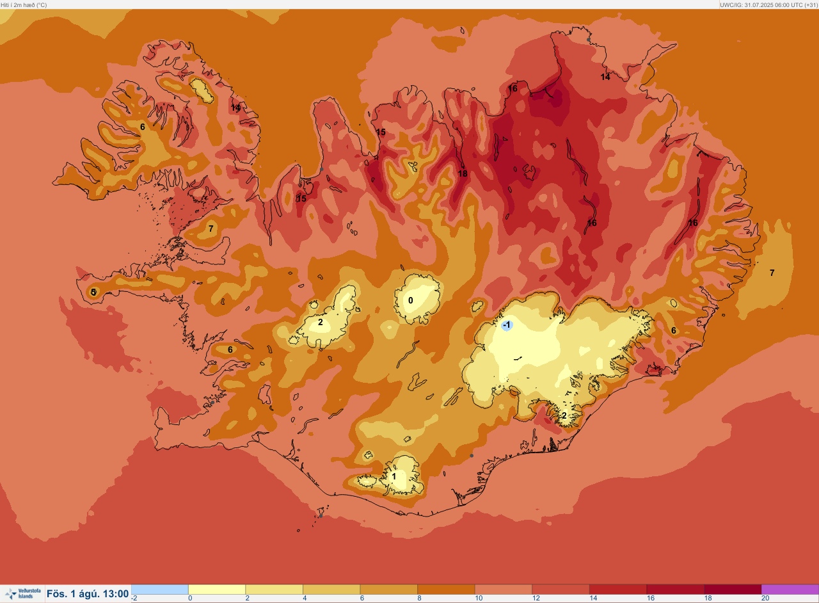Click the 0 temperature label on Hofsjökull glacier
This screenshot has width=819, height=603.
(411, 300)
